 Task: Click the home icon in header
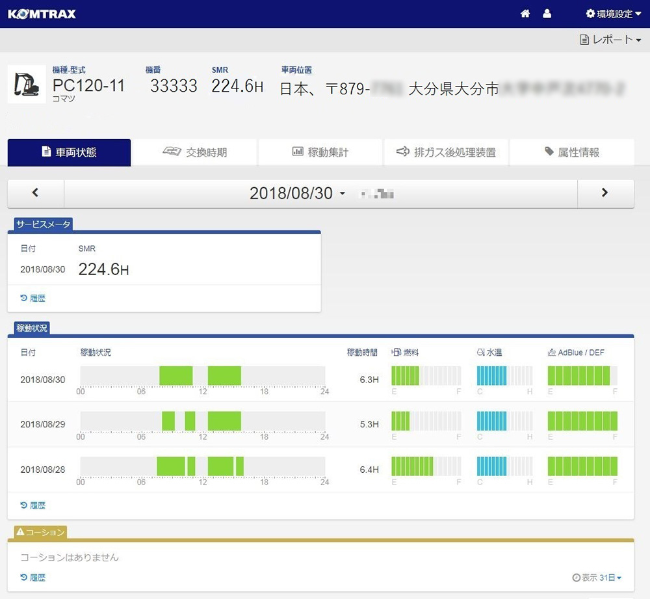[x=525, y=14]
